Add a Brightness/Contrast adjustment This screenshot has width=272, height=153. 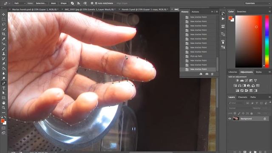tap(237, 80)
